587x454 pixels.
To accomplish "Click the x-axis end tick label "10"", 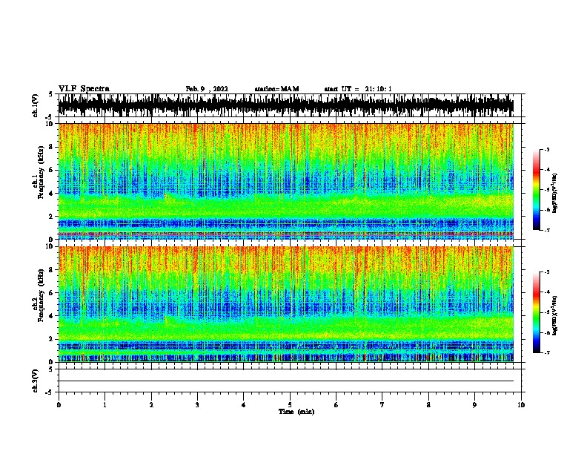I will (521, 405).
